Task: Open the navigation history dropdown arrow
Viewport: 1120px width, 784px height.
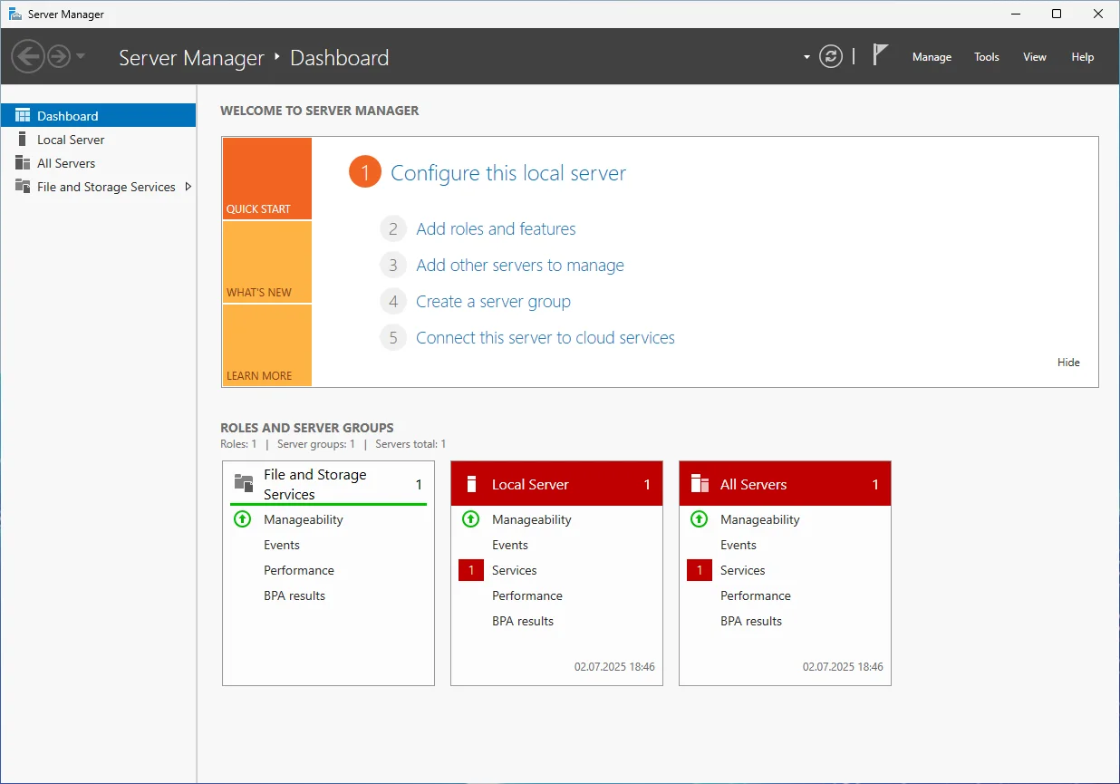Action: tap(81, 57)
